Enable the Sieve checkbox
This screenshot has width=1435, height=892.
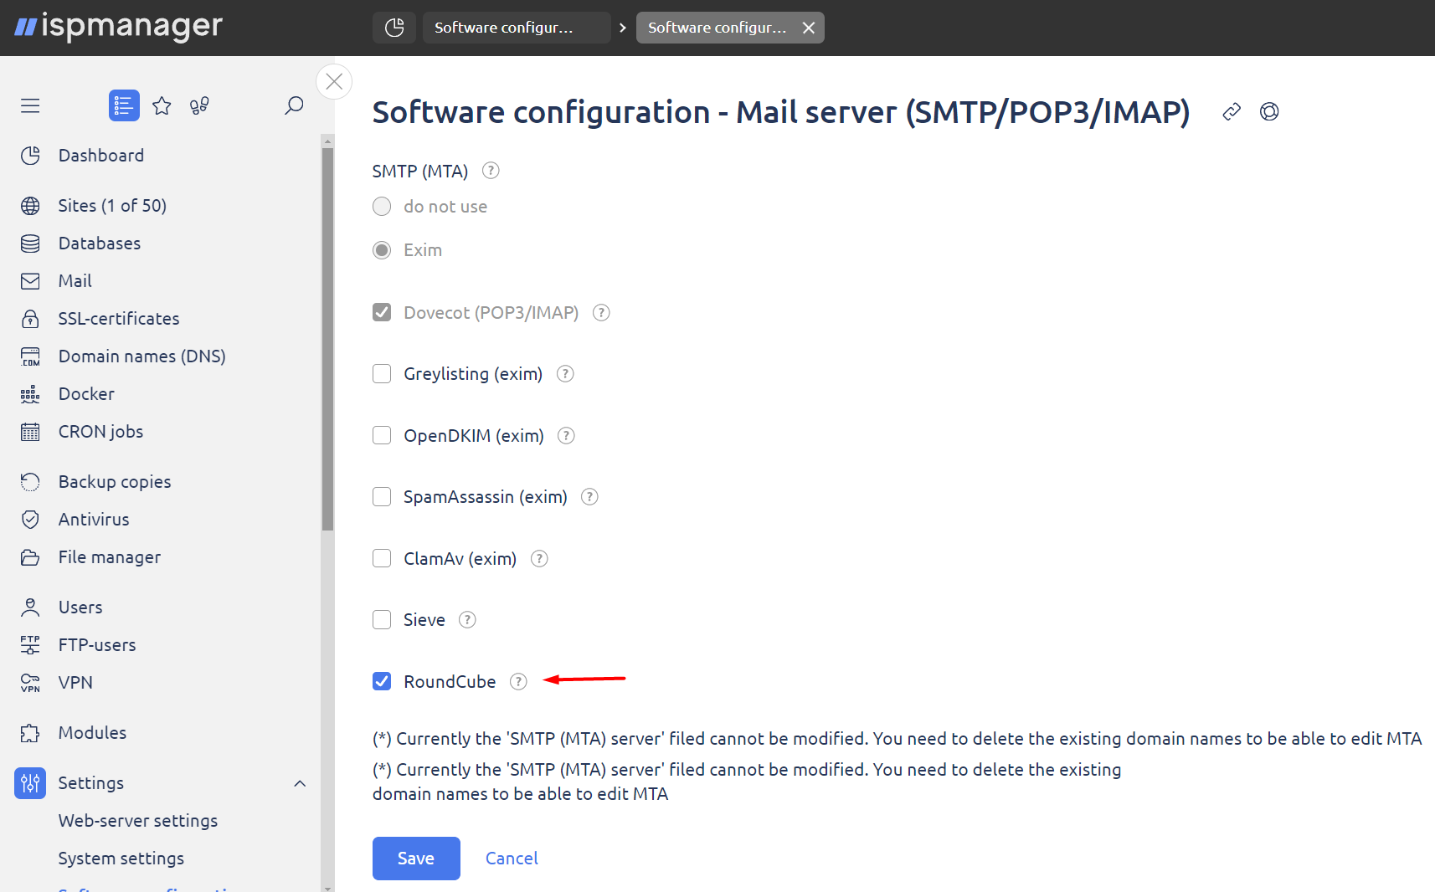click(382, 620)
